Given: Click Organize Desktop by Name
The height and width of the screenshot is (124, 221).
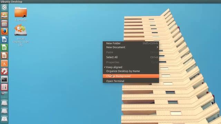Looking at the screenshot, I should (x=131, y=71).
